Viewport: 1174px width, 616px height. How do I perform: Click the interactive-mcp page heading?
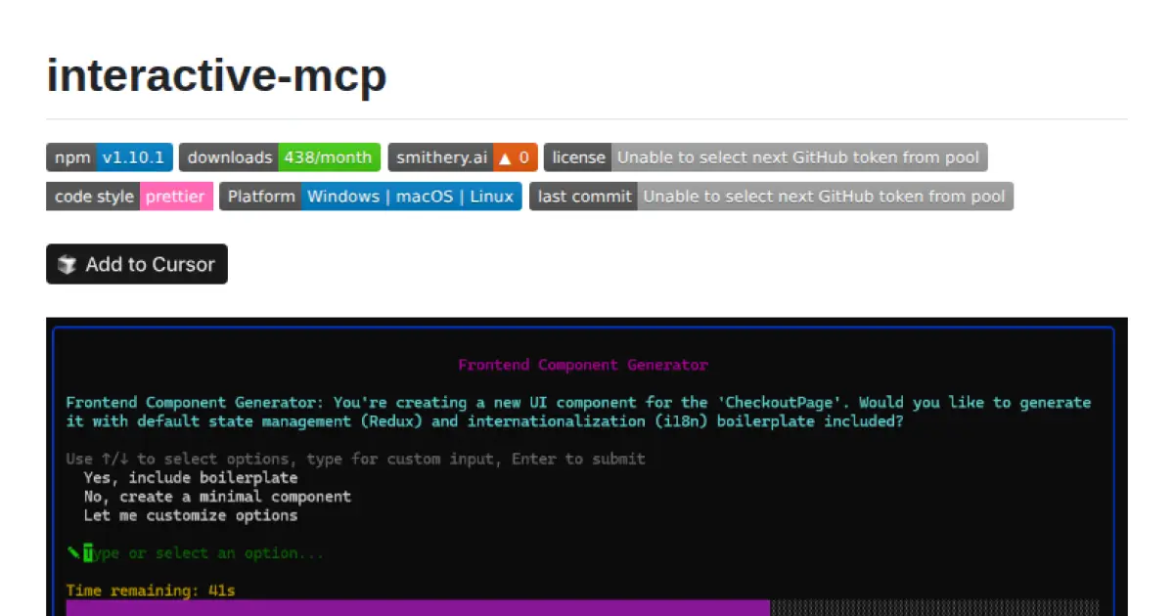216,75
